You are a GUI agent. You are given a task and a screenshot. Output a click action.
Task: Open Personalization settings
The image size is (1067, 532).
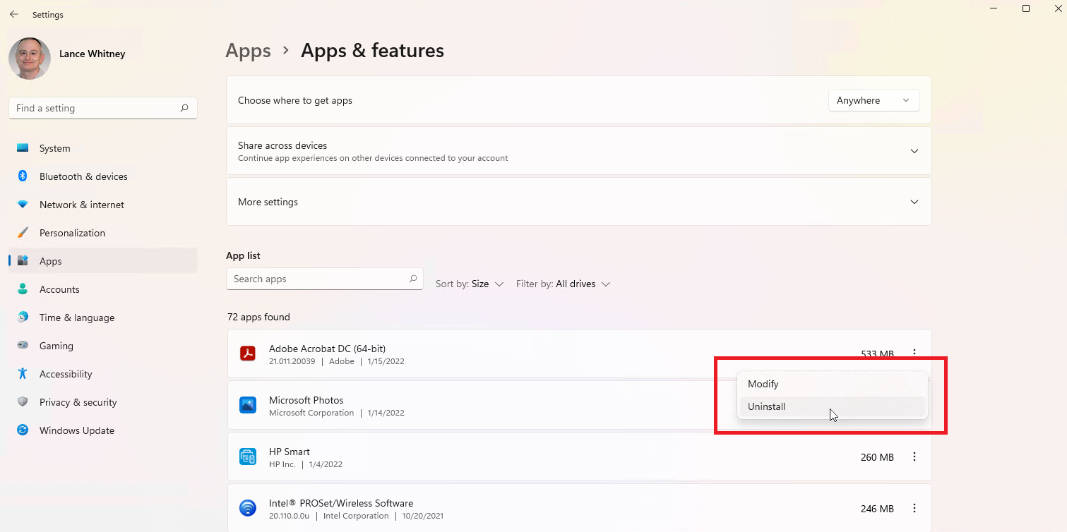(x=103, y=233)
